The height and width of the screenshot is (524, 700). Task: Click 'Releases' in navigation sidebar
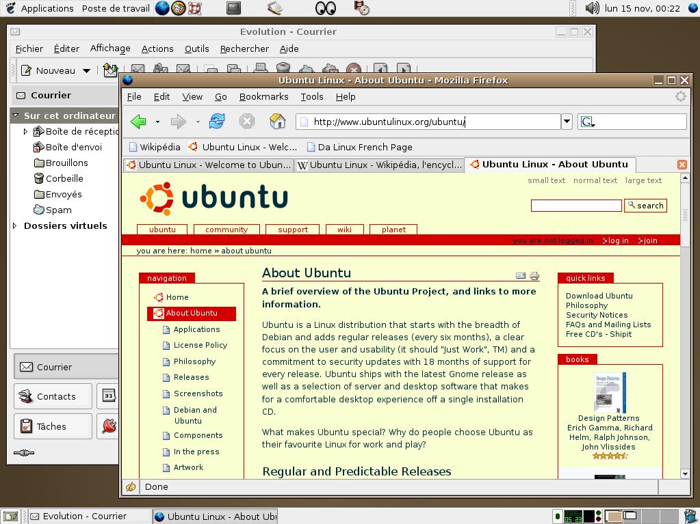point(191,377)
